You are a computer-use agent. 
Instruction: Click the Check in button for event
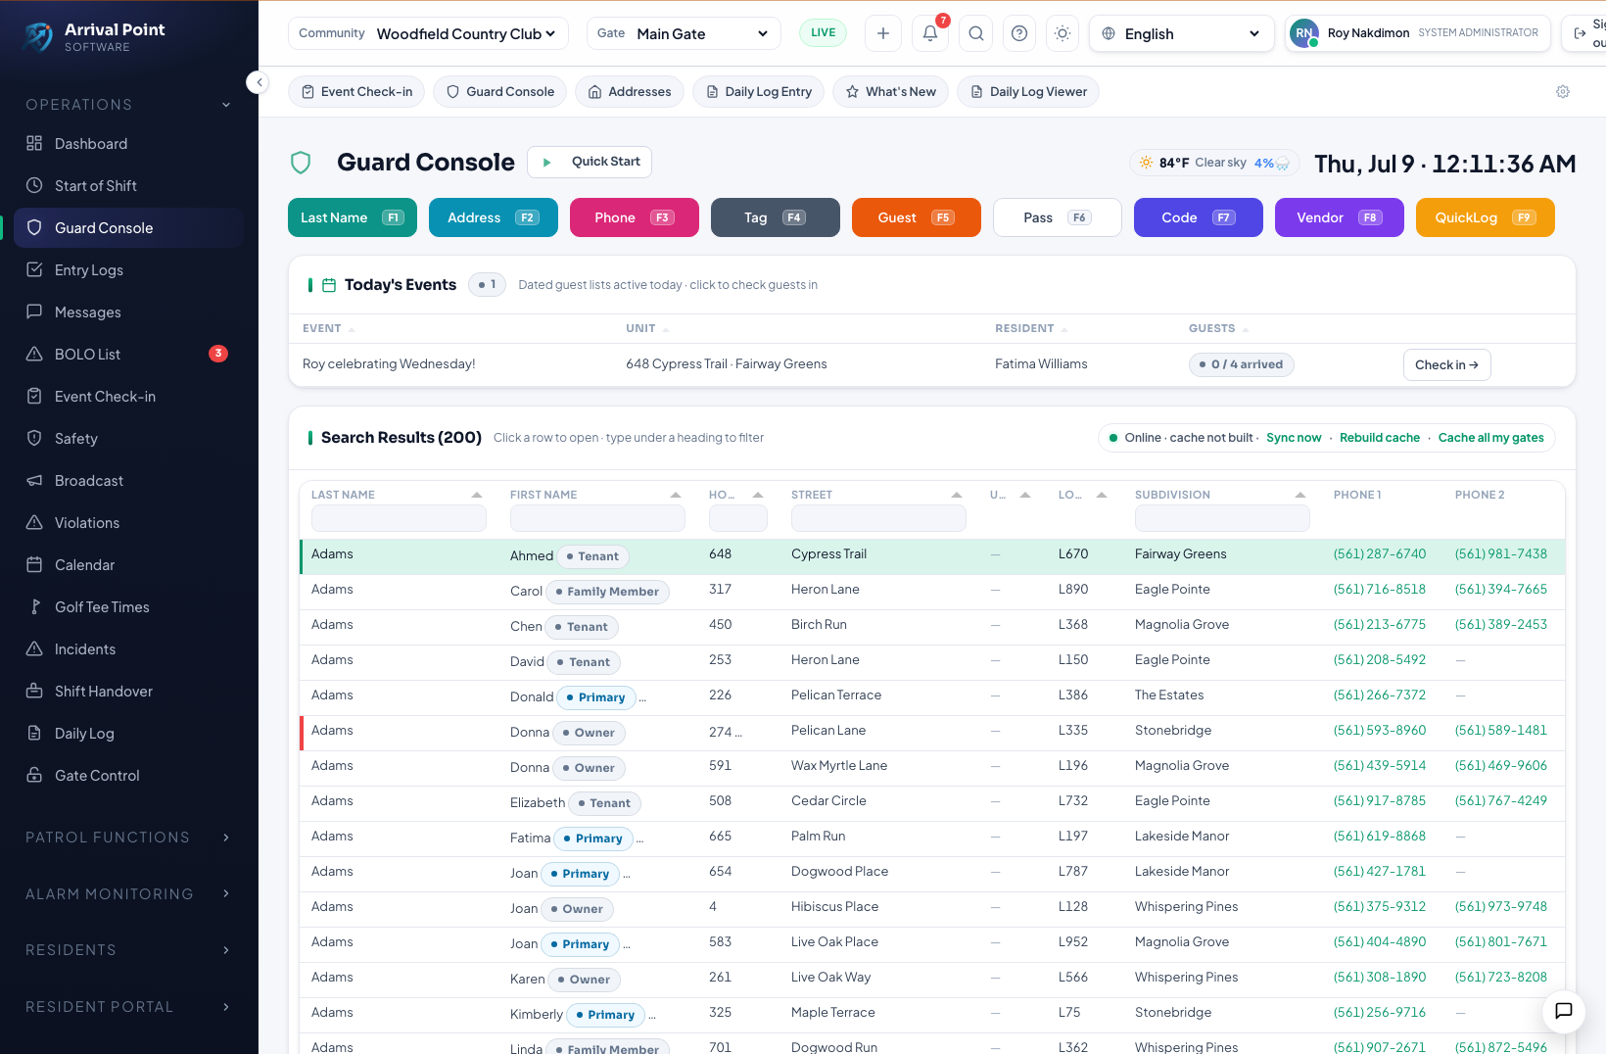pos(1446,364)
